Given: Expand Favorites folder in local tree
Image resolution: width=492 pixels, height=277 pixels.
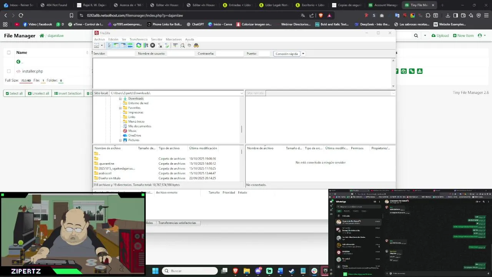Looking at the screenshot, I should (x=120, y=108).
